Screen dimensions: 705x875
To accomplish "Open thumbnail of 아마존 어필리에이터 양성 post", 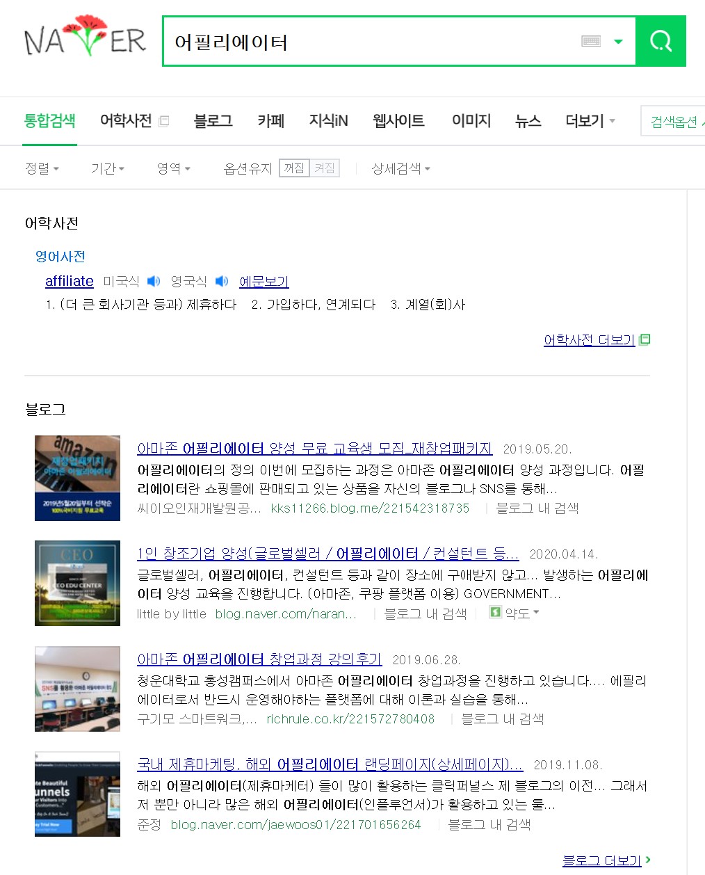I will (x=77, y=478).
